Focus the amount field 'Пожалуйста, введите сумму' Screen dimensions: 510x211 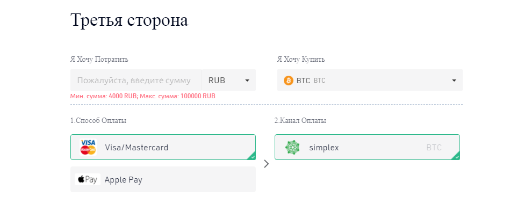pyautogui.click(x=136, y=80)
